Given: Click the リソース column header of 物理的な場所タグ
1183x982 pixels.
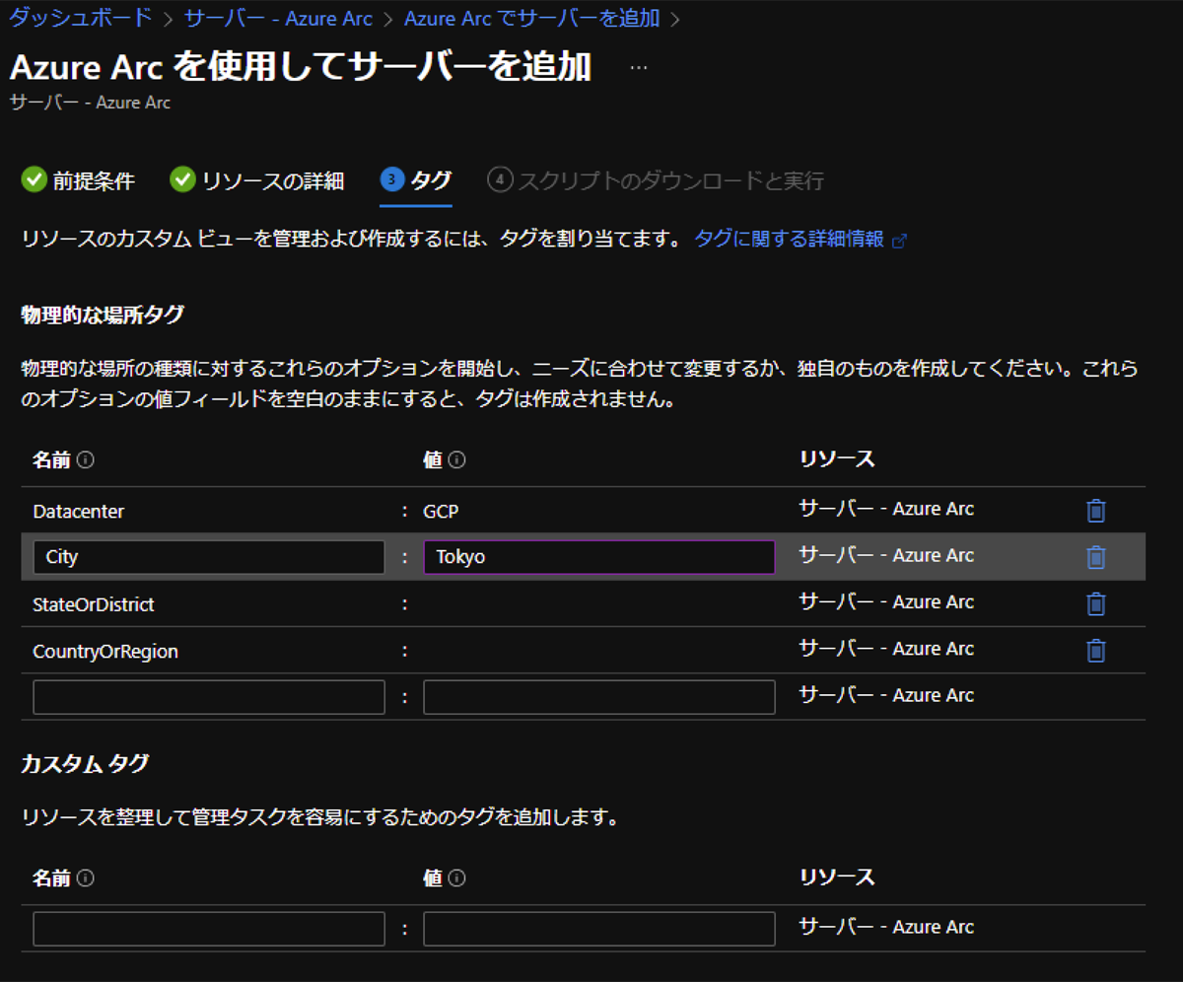Looking at the screenshot, I should [x=837, y=458].
